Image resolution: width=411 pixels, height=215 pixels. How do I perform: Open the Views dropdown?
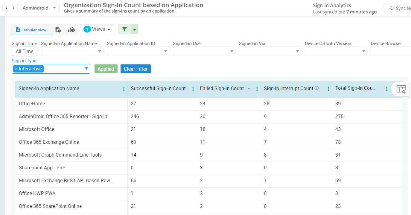tap(97, 29)
